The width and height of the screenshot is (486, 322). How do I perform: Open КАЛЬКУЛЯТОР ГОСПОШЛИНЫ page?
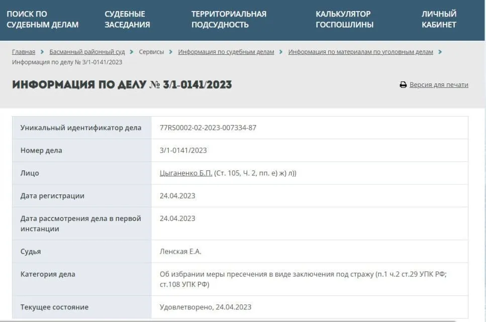[344, 19]
